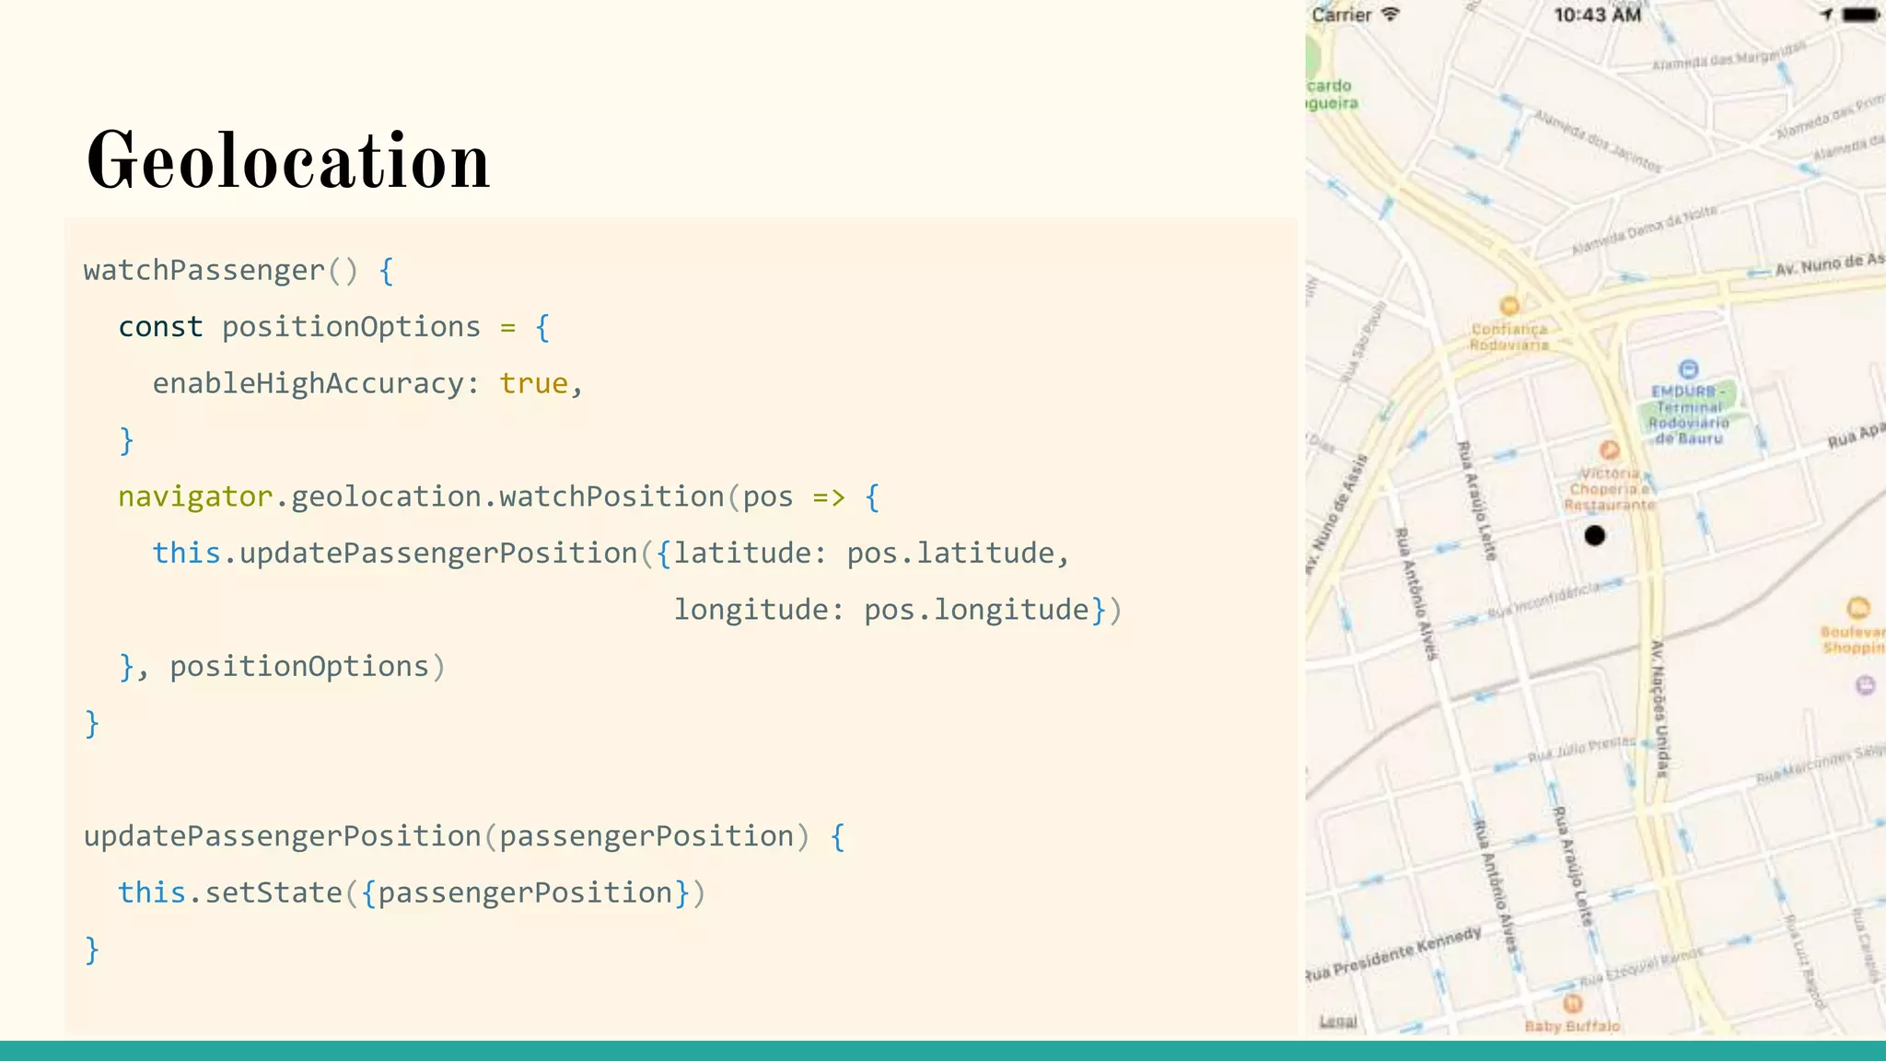The width and height of the screenshot is (1886, 1061).
Task: Select the black passenger position dot
Action: pyautogui.click(x=1595, y=535)
